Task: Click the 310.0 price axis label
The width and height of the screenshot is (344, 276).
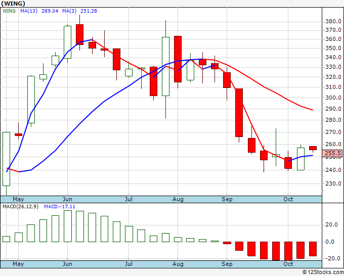Action: [x=333, y=87]
